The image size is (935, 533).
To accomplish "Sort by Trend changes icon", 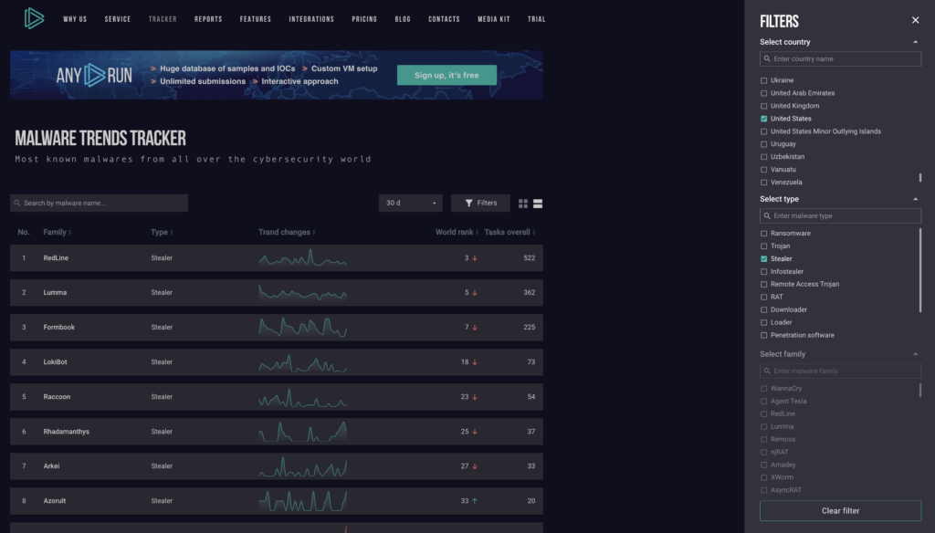I will click(x=315, y=233).
